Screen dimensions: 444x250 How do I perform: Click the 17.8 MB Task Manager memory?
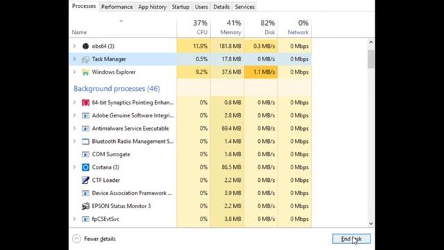coord(231,59)
